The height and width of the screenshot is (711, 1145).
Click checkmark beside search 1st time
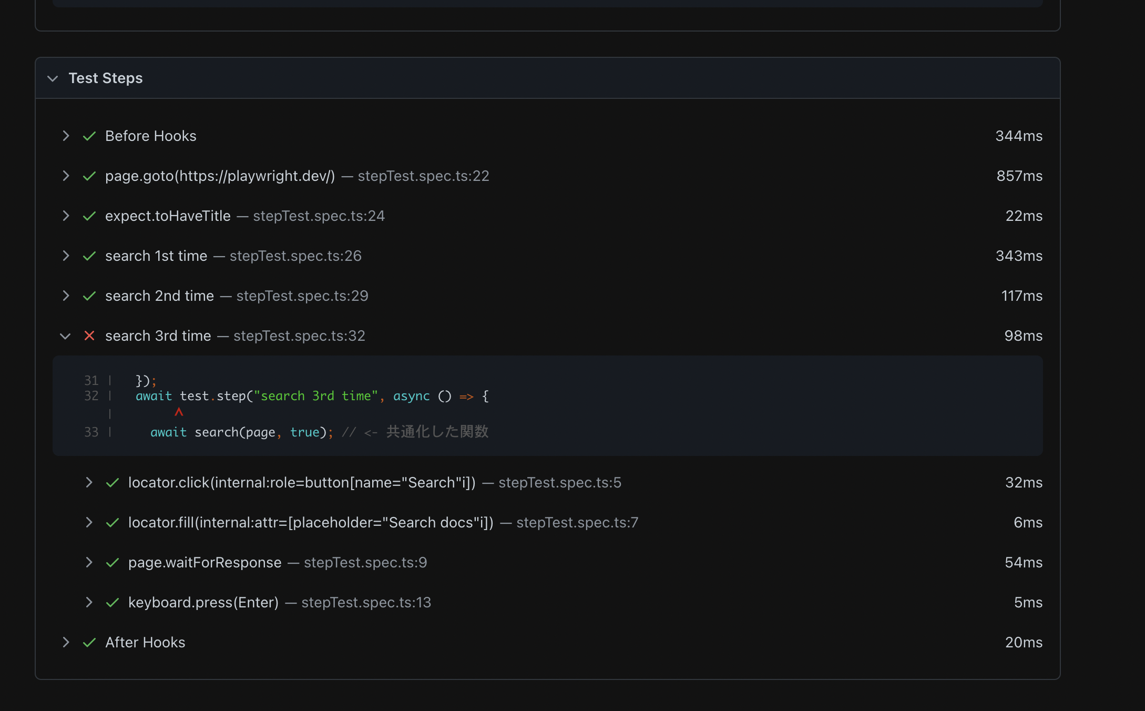89,256
